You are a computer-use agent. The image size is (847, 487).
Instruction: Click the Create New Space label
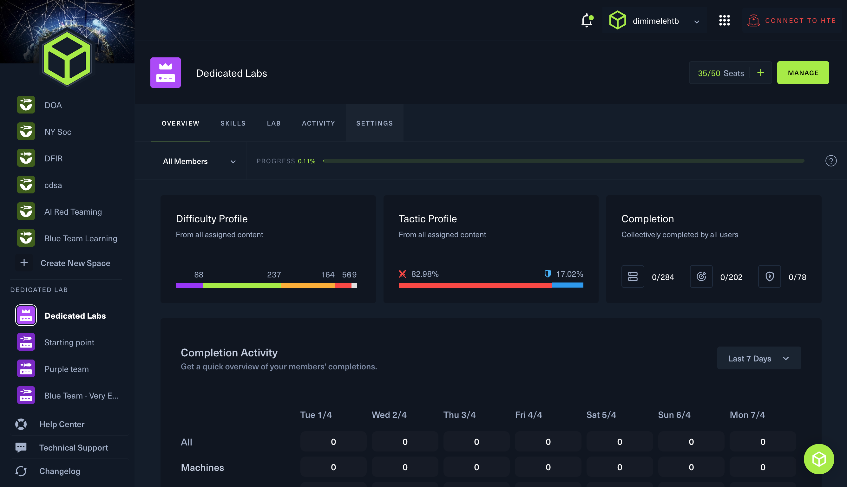75,263
